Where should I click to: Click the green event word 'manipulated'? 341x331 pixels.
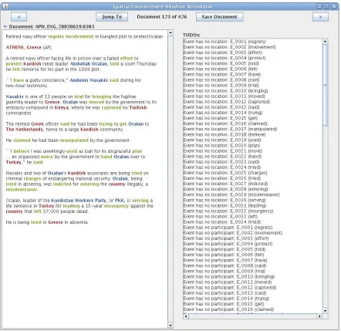[74, 140]
